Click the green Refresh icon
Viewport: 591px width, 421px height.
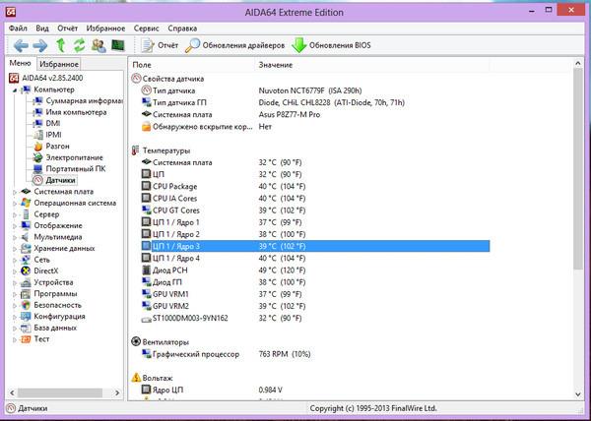79,45
